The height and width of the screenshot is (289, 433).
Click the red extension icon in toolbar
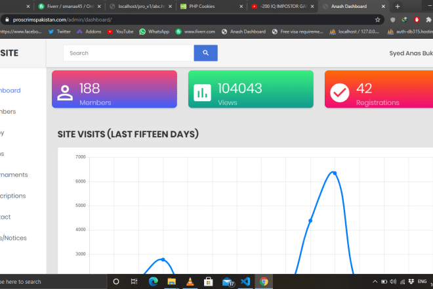[x=417, y=20]
